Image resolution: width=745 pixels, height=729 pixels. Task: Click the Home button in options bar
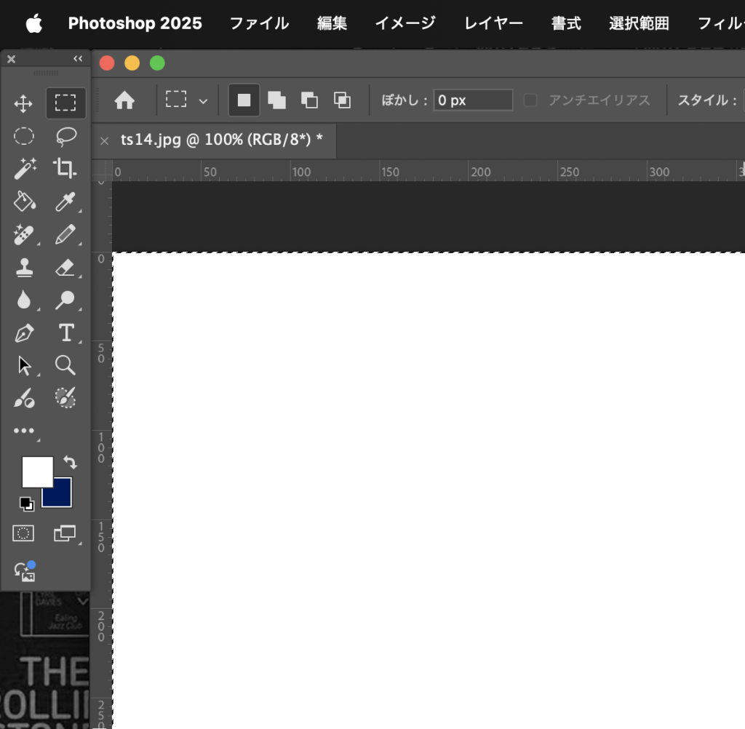pos(124,100)
